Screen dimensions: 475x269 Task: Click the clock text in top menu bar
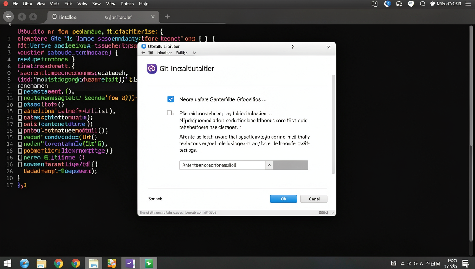pyautogui.click(x=449, y=4)
